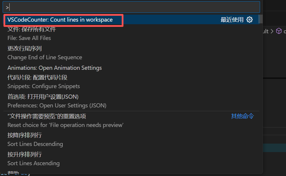Select File: Save All Files command
Image resolution: width=286 pixels, height=176 pixels.
tap(131, 34)
